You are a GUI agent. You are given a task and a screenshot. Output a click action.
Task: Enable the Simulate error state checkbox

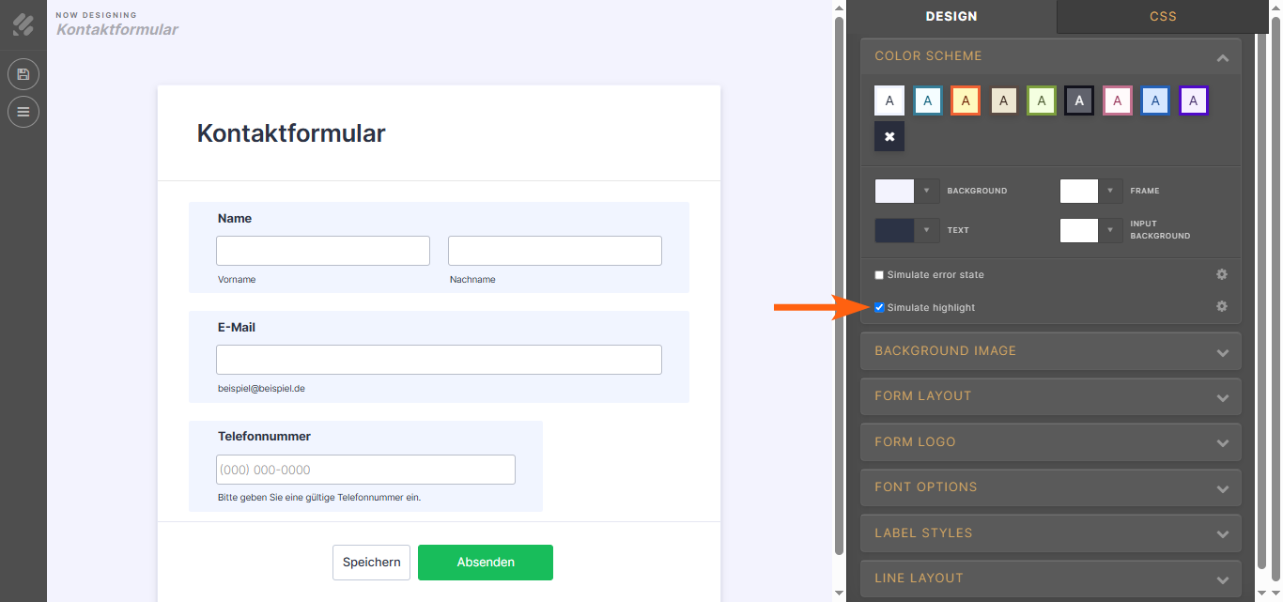[x=879, y=275]
